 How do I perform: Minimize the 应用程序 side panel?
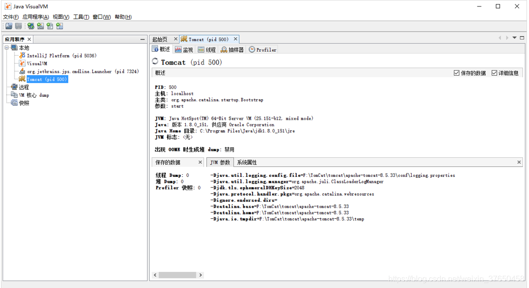[x=143, y=40]
